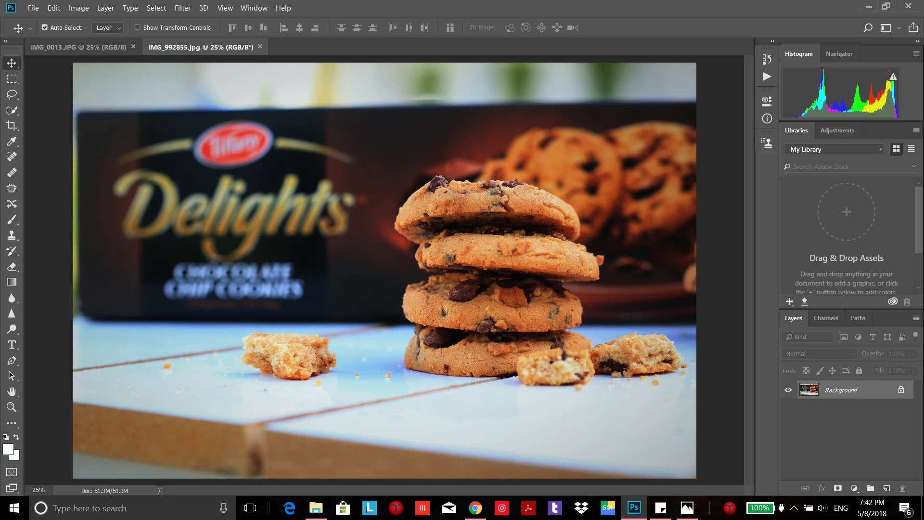Switch to the Channels tab
This screenshot has width=924, height=520.
[x=825, y=318]
